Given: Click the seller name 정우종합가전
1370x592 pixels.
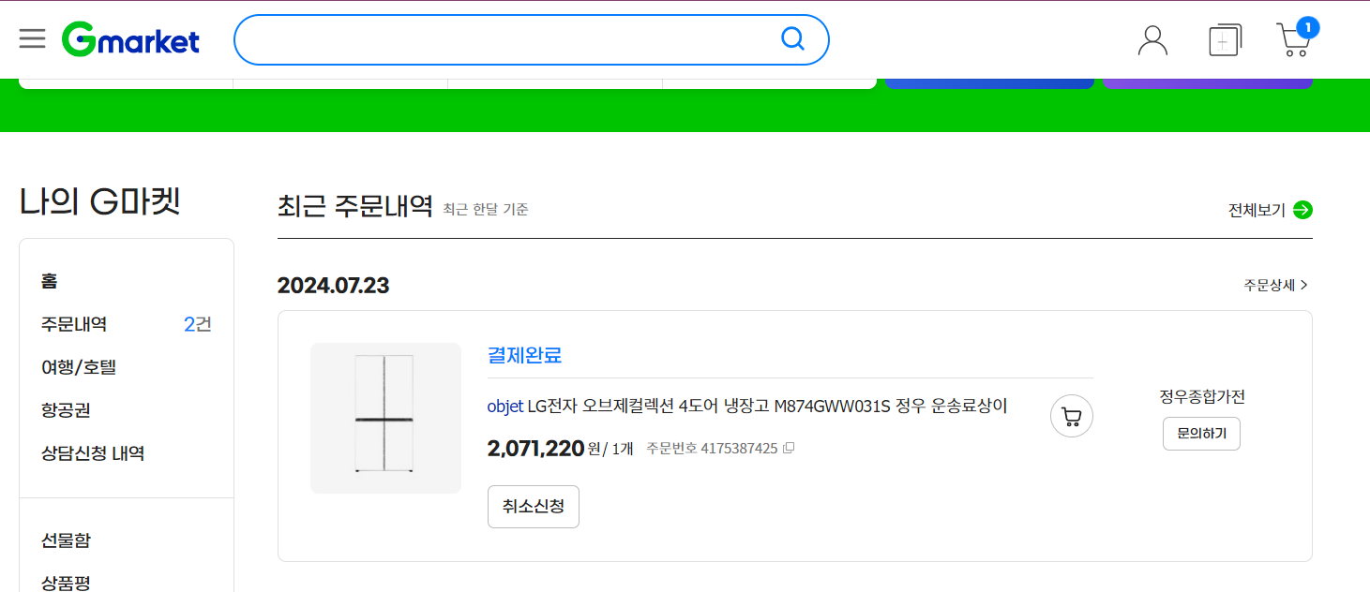Looking at the screenshot, I should [x=1202, y=397].
